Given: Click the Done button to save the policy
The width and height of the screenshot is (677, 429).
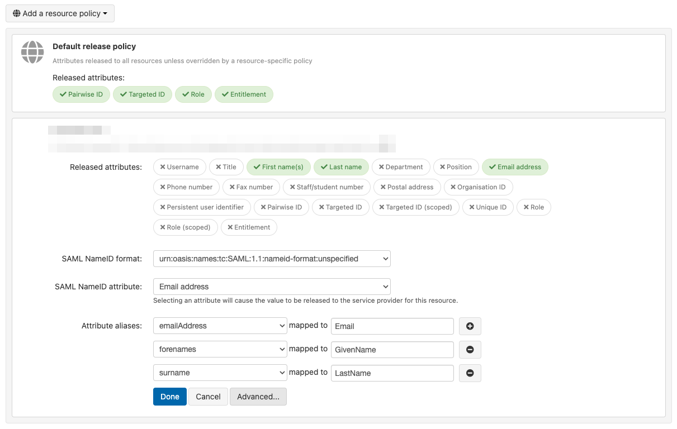Looking at the screenshot, I should coord(169,396).
